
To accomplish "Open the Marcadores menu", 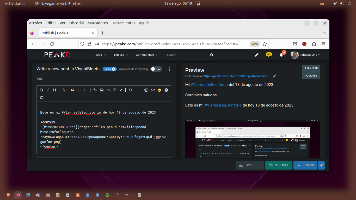I will (98, 23).
